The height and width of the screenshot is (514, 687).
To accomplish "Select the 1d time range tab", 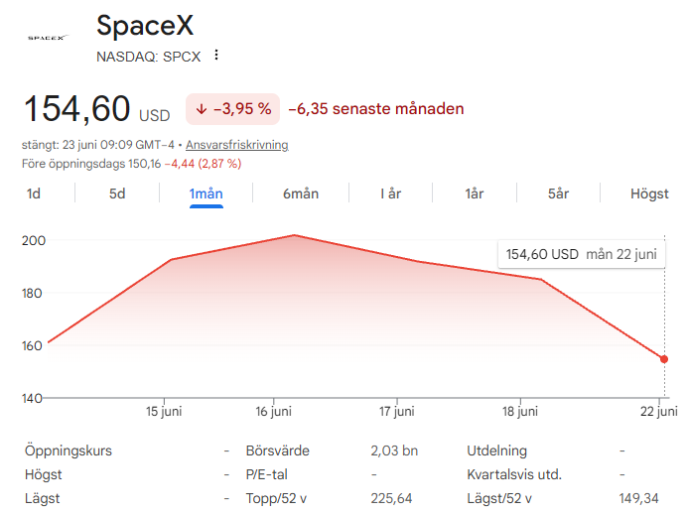I will click(x=34, y=193).
